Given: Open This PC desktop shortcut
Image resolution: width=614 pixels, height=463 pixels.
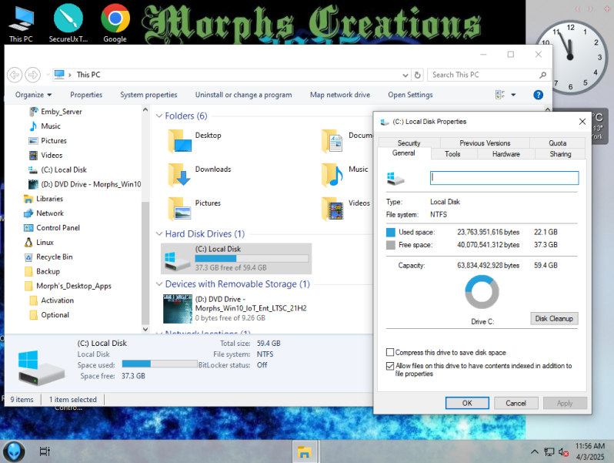Looking at the screenshot, I should tap(21, 23).
